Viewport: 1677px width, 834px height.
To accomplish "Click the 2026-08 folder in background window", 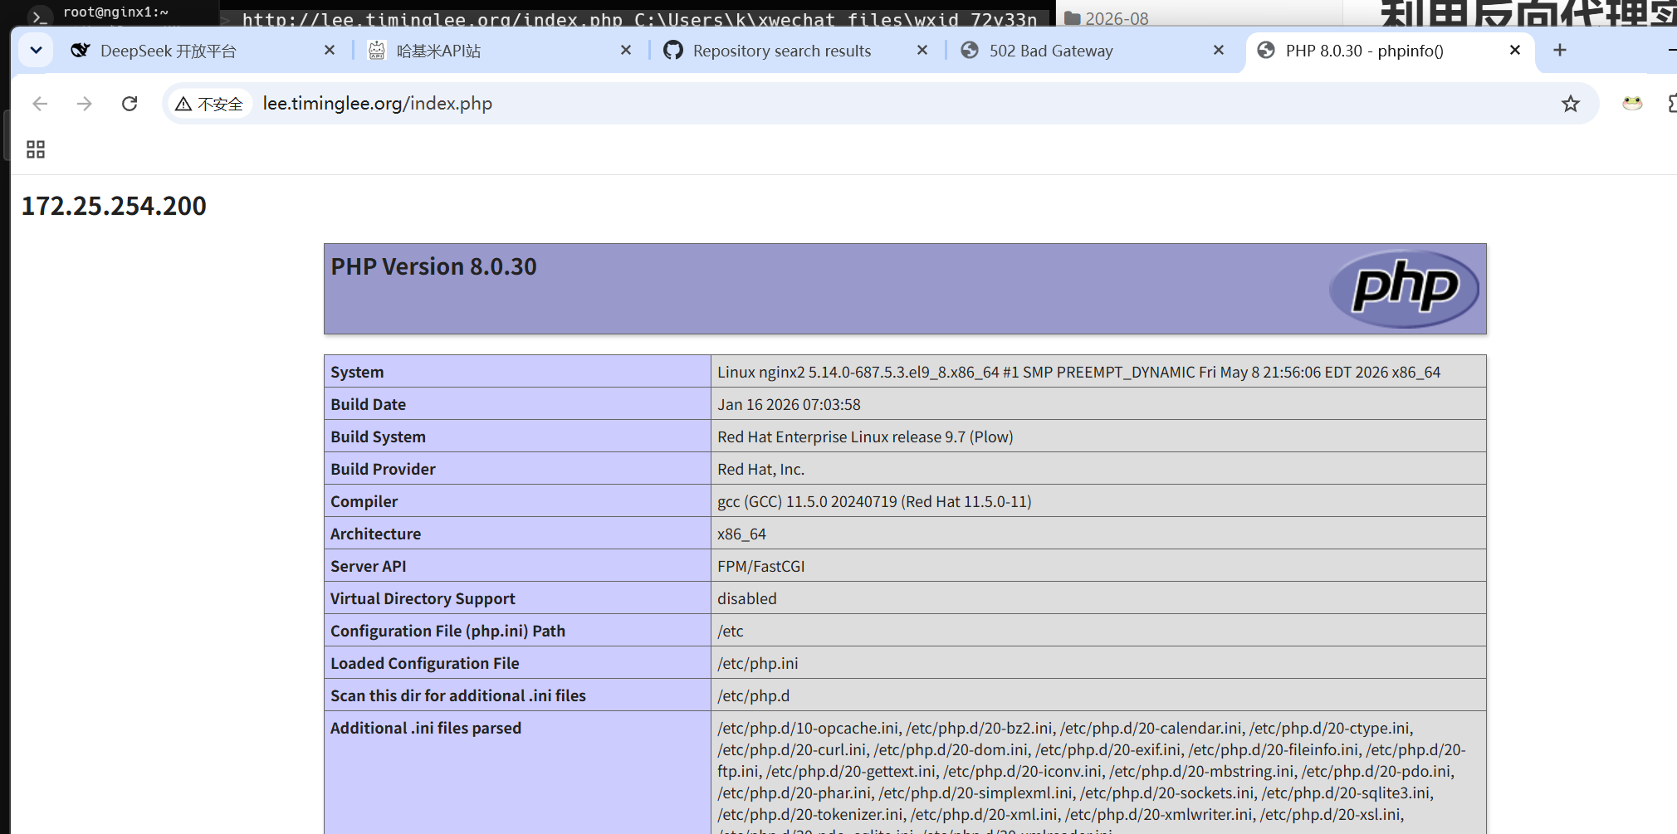I will [1107, 17].
